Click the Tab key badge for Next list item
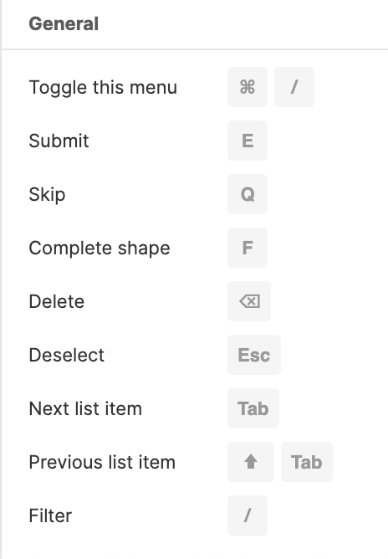 click(253, 408)
